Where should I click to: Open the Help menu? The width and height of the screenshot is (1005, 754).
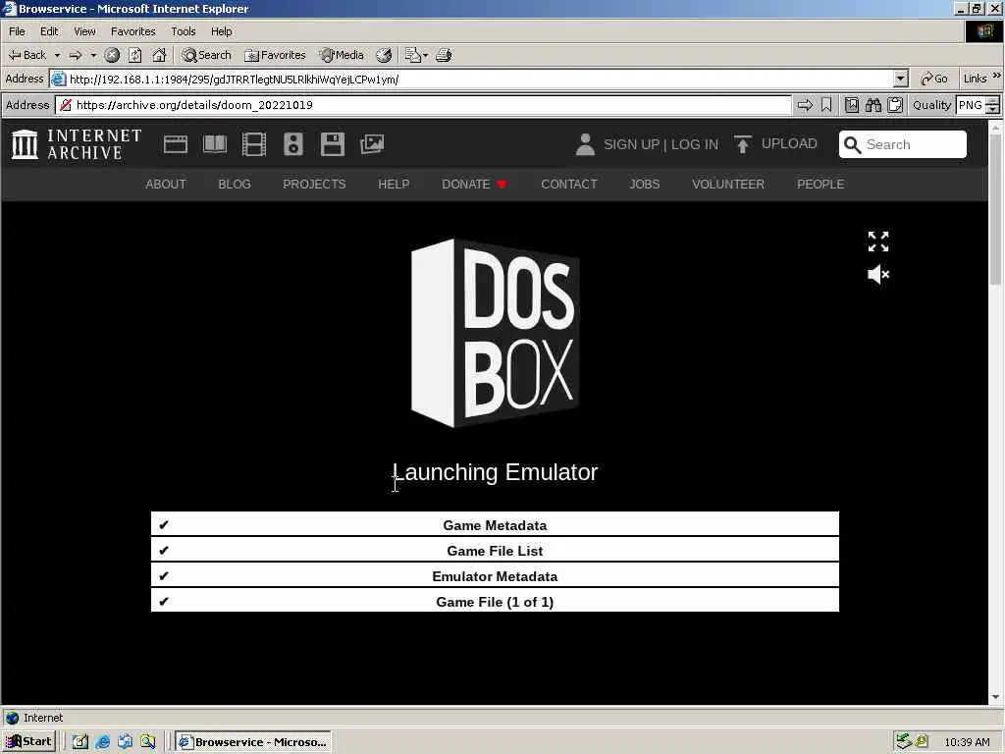[221, 31]
